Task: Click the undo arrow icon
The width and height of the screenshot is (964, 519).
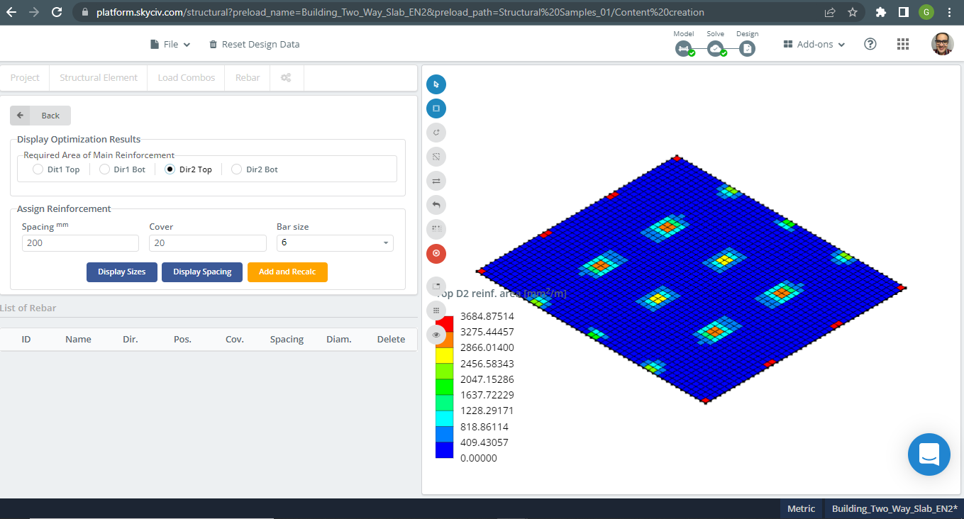Action: (436, 205)
